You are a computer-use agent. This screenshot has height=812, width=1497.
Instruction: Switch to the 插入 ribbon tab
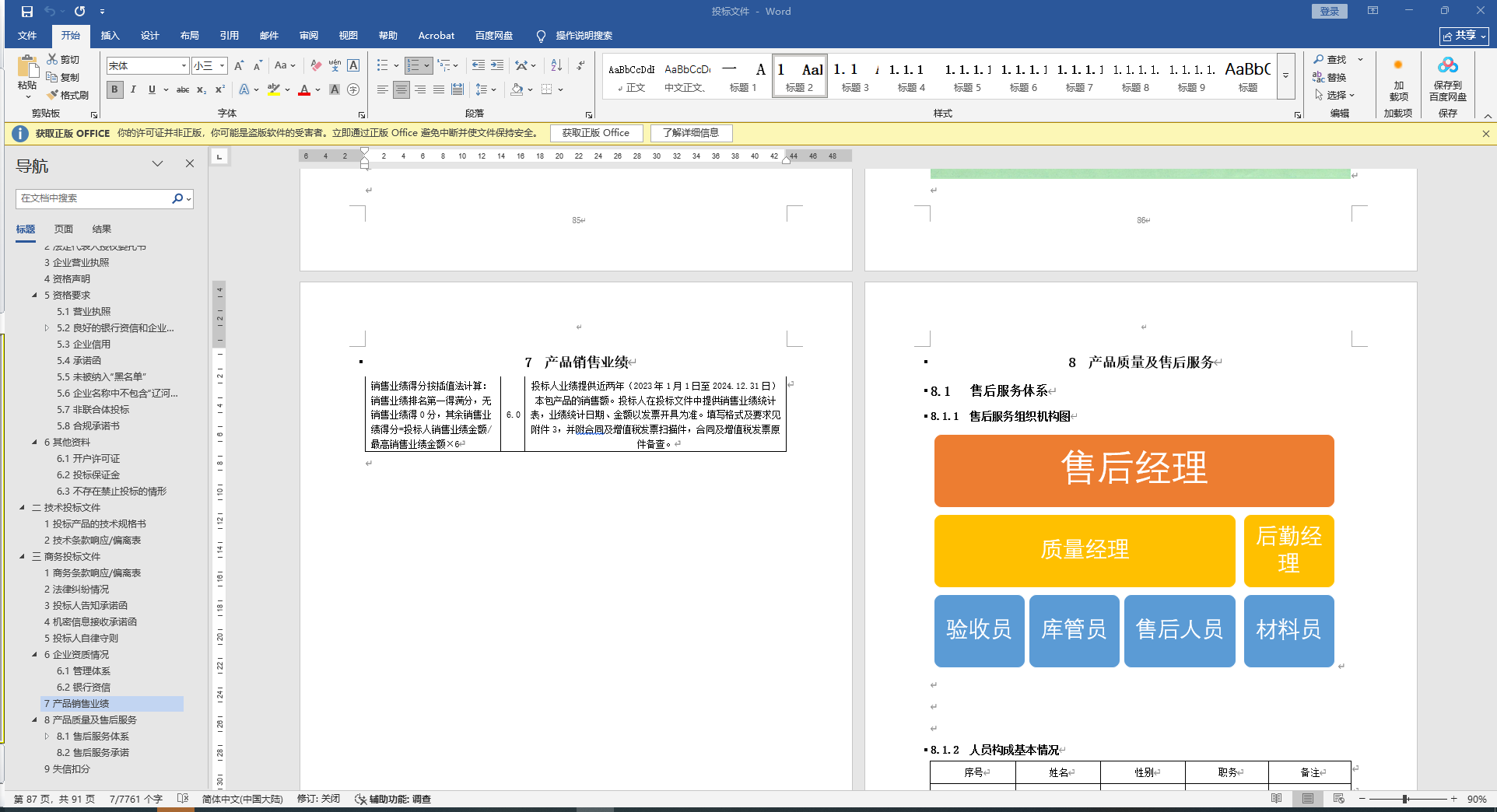[110, 36]
